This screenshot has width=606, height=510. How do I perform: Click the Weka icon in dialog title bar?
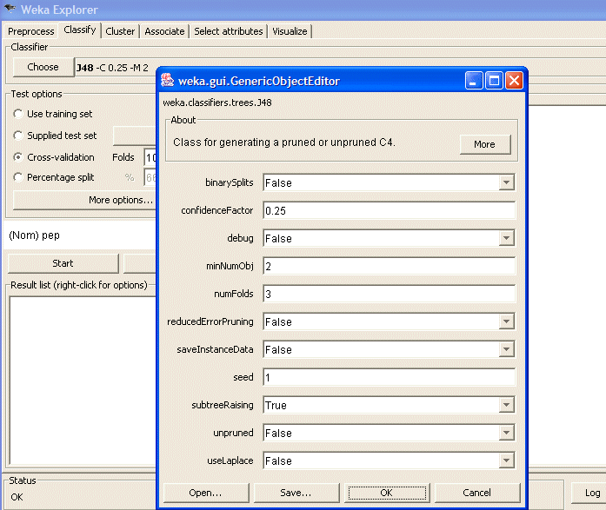(169, 81)
